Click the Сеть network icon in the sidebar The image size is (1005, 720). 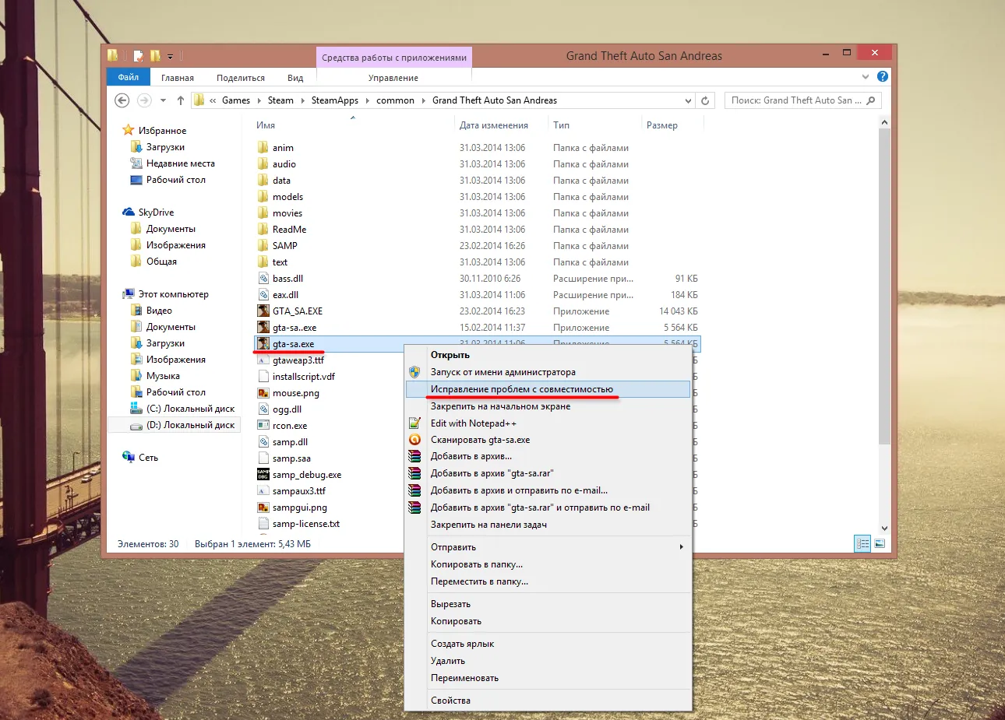point(129,457)
